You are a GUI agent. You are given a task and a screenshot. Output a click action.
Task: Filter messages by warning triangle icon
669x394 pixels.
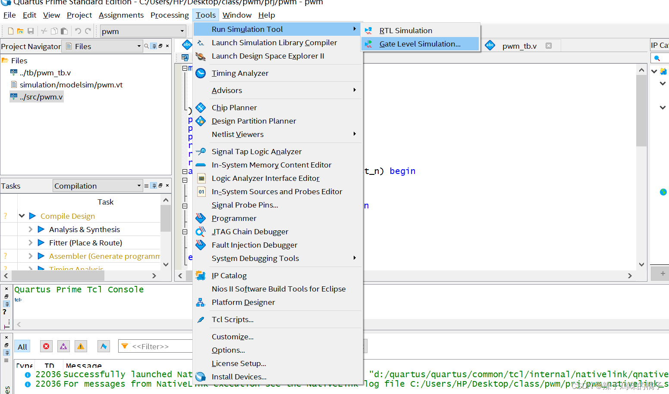(x=81, y=346)
